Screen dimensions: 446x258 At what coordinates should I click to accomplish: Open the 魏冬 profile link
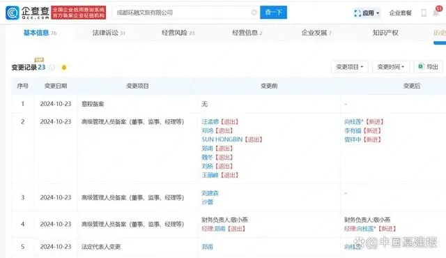pos(208,157)
